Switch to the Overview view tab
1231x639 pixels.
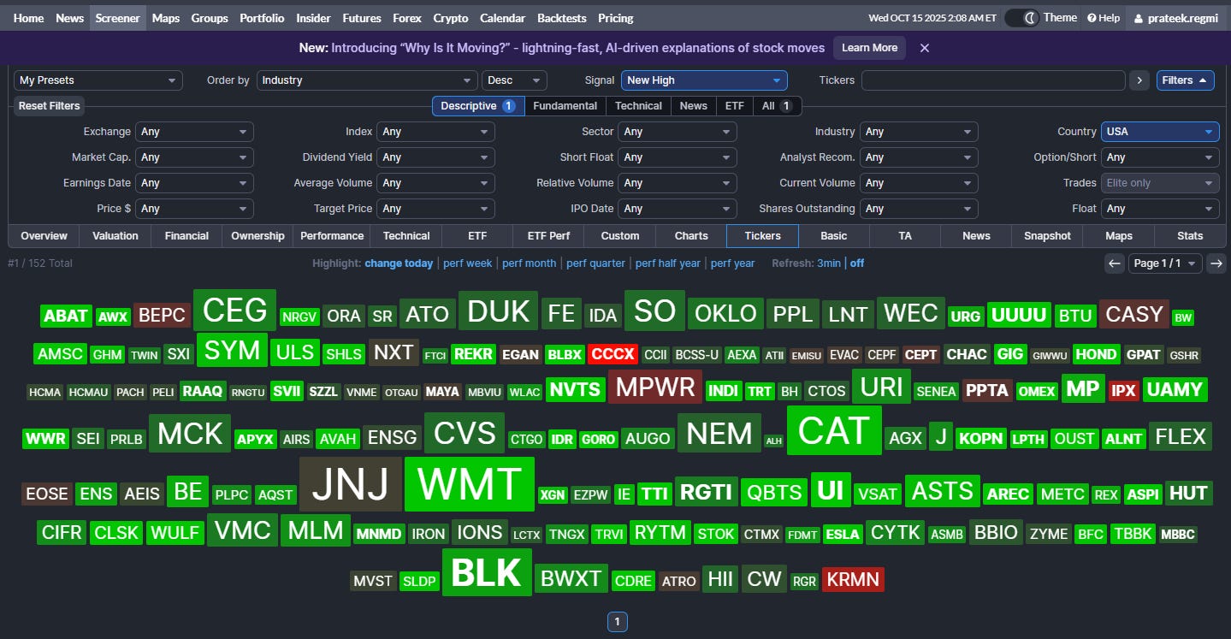coord(44,236)
